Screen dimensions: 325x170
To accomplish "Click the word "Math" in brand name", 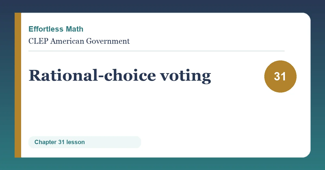I will [74, 29].
